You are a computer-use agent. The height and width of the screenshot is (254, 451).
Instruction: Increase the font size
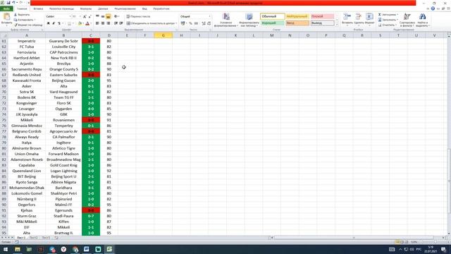[x=85, y=17]
